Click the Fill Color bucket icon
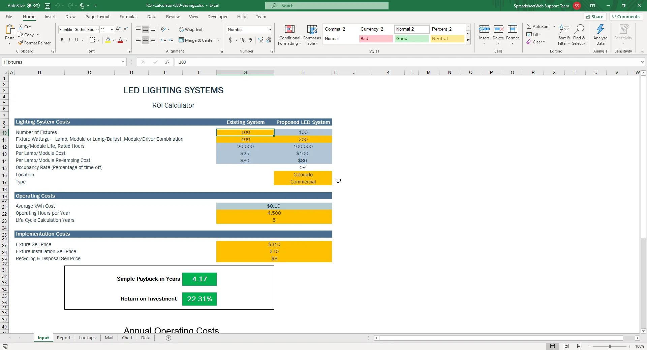This screenshot has width=647, height=350. click(x=108, y=40)
